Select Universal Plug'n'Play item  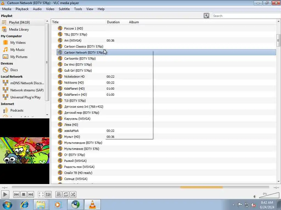tap(23, 97)
